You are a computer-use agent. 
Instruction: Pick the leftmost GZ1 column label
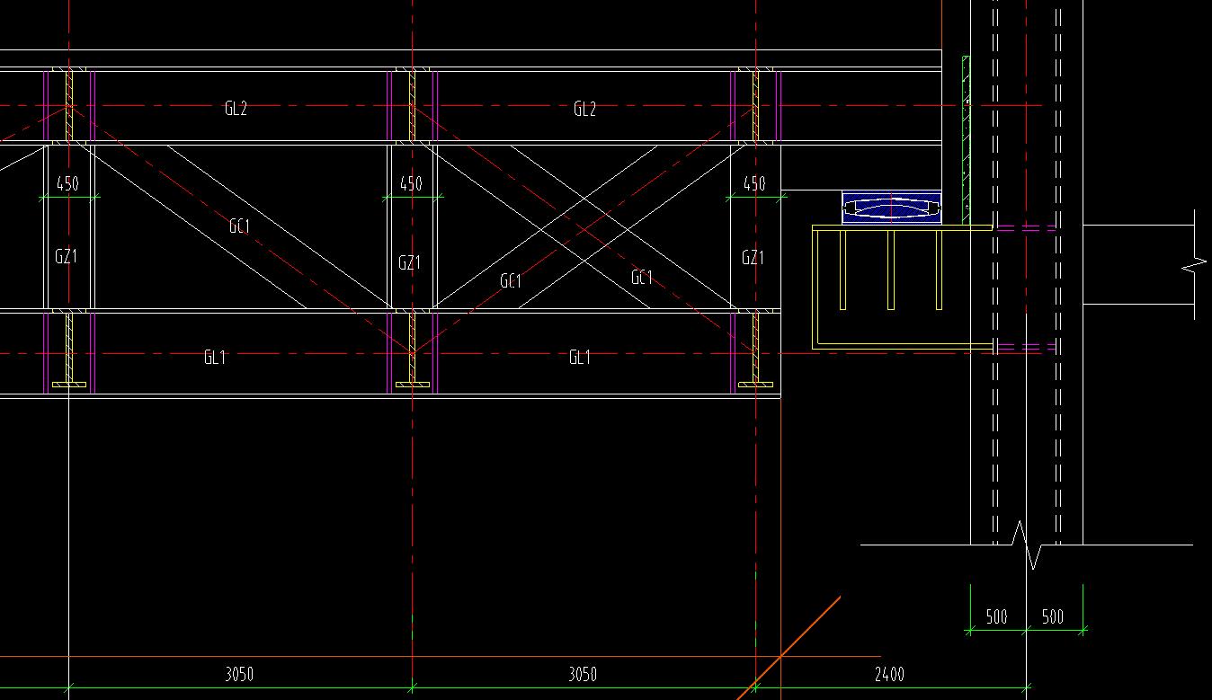[x=66, y=256]
